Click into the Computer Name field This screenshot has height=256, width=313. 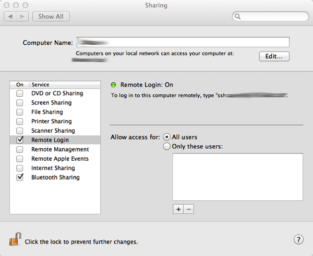[x=183, y=42]
